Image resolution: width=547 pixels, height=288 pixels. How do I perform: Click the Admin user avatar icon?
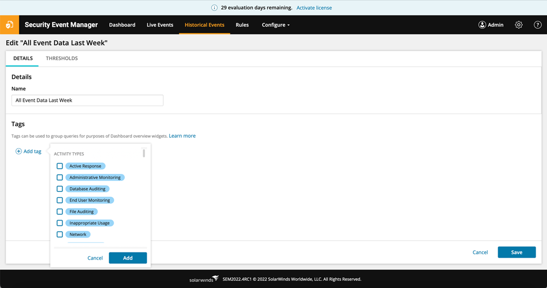[482, 25]
